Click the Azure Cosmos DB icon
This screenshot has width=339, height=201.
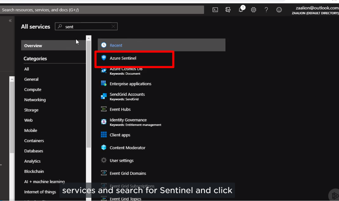point(104,70)
